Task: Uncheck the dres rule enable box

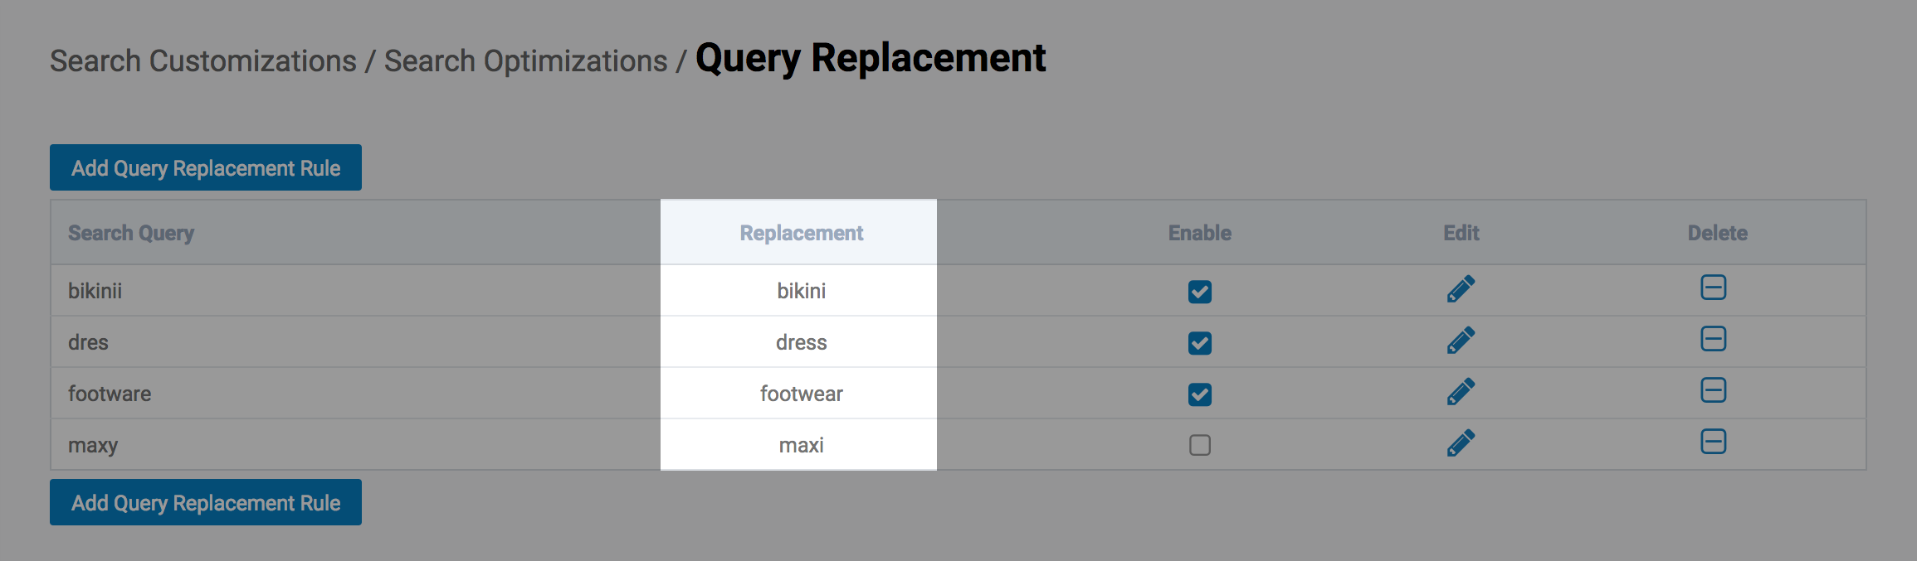Action: [x=1199, y=343]
